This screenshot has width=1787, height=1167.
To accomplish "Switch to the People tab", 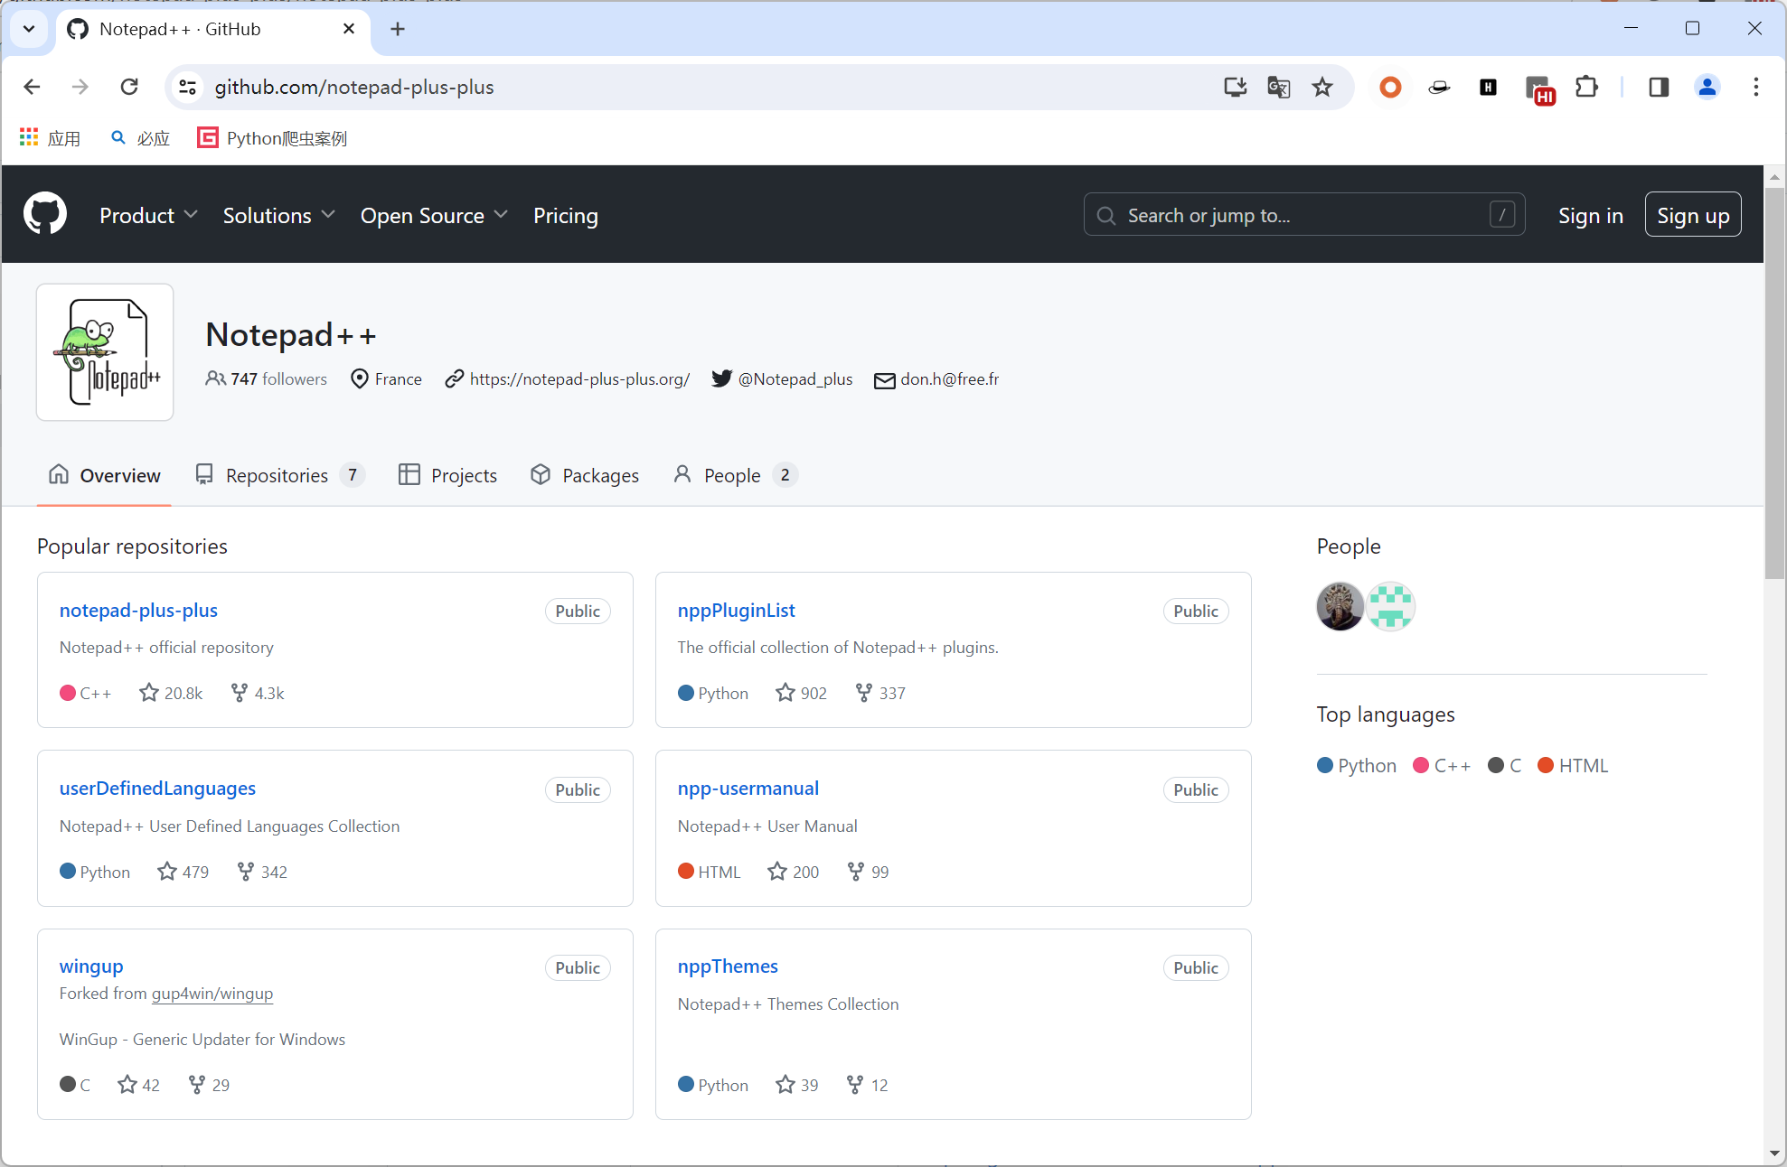I will coord(733,475).
